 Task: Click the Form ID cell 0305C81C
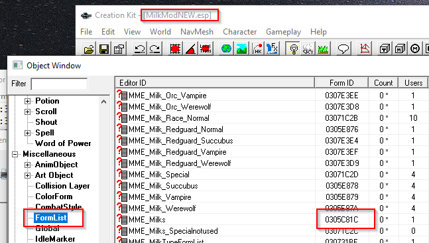pos(341,220)
